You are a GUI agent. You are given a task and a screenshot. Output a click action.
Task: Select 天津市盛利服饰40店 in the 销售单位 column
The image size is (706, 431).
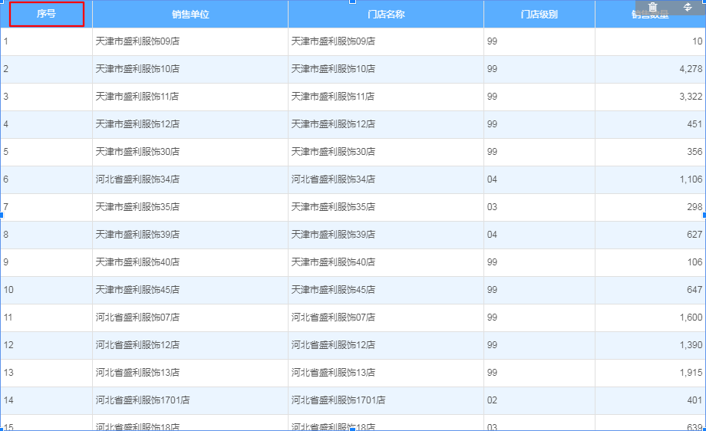pos(137,262)
